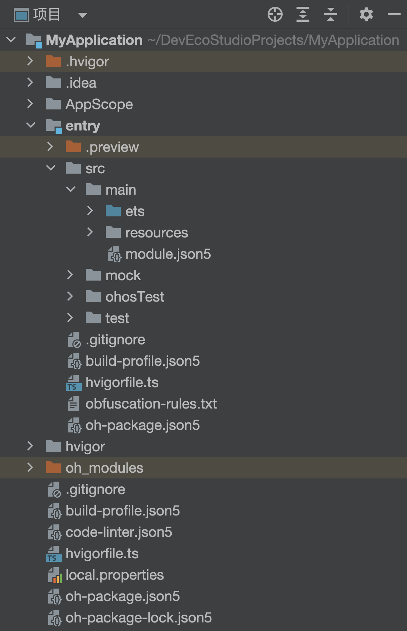Select the orange .hvigor folder icon

tap(53, 61)
